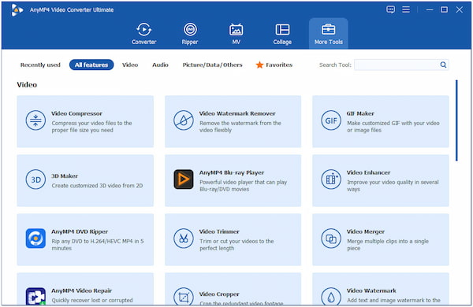Image resolution: width=473 pixels, height=307 pixels.
Task: Open the Converter module icon
Action: pos(144,30)
